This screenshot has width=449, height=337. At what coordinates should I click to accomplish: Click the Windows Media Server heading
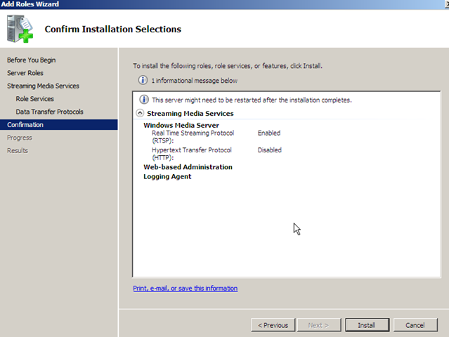[181, 125]
